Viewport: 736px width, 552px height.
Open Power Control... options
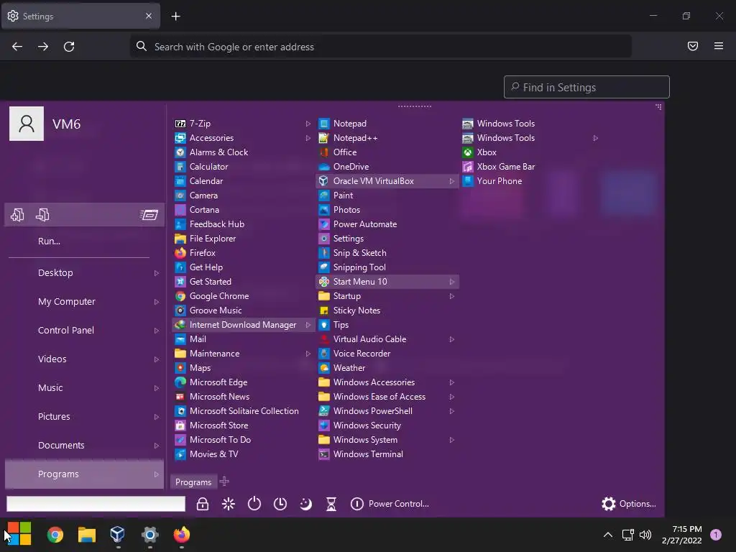click(390, 504)
